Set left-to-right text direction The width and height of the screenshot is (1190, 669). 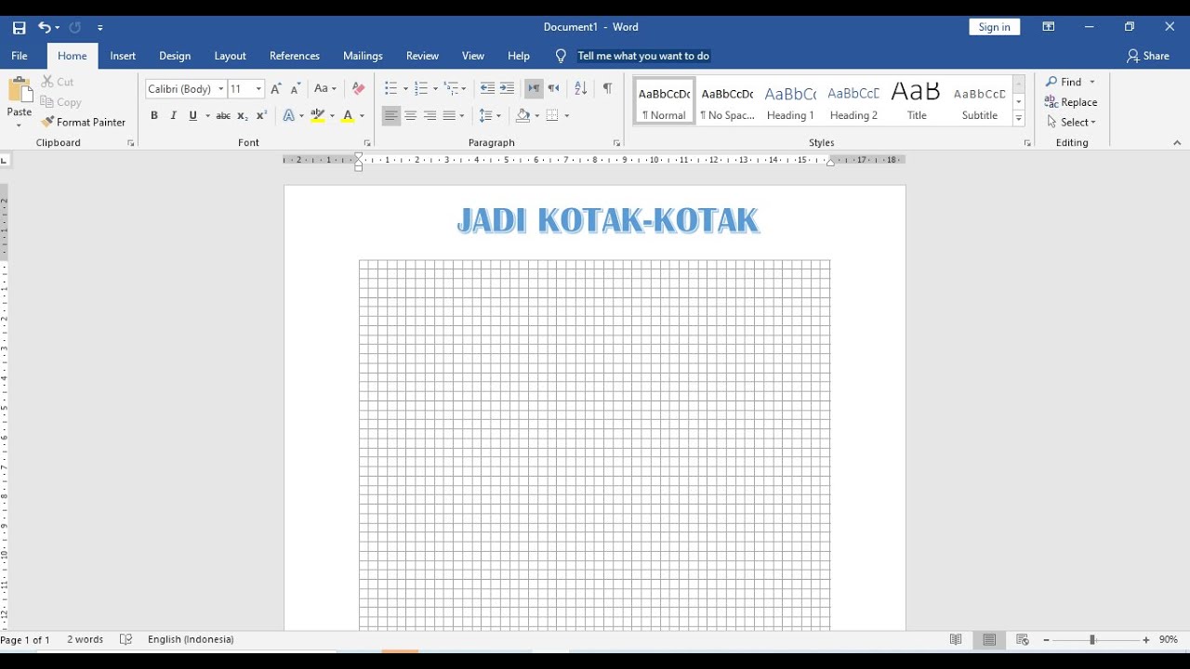[x=534, y=88]
